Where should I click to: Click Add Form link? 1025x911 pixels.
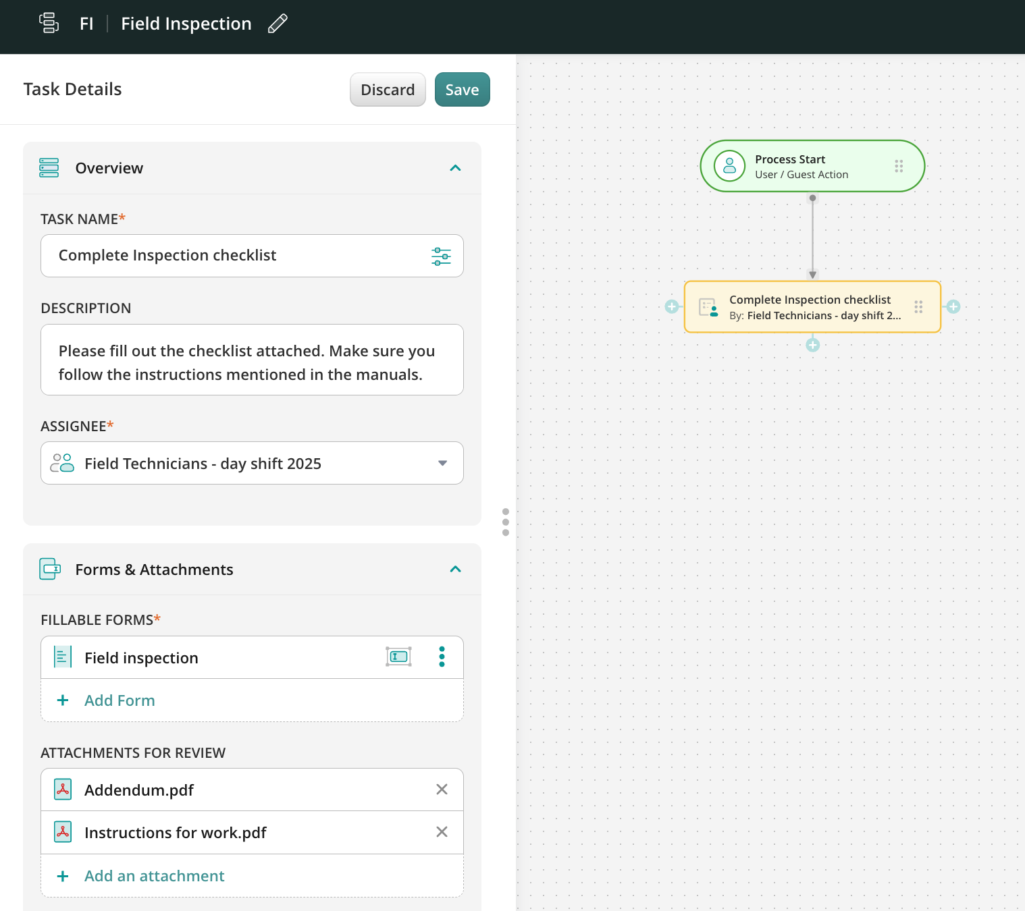coord(120,700)
